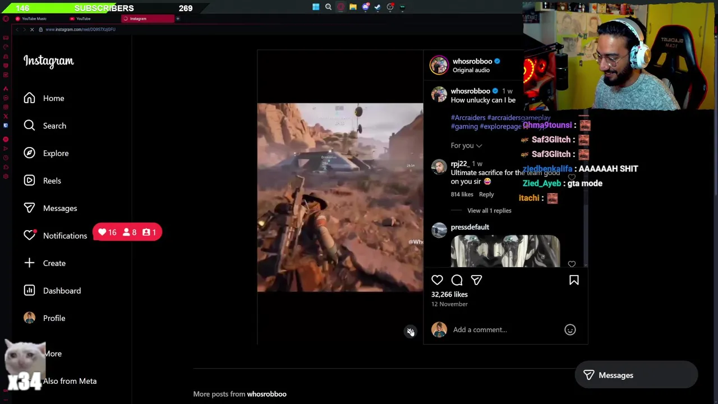The width and height of the screenshot is (718, 404).
Task: Select the Instagram browser tab
Action: point(147,19)
